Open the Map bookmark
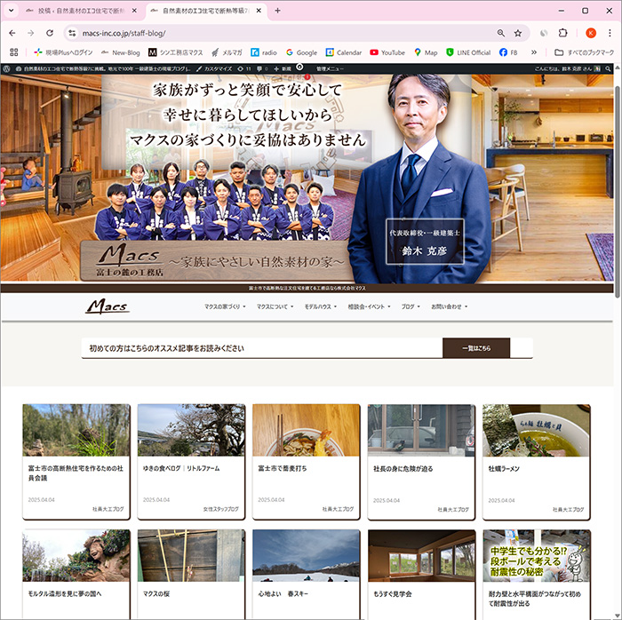 click(x=426, y=52)
